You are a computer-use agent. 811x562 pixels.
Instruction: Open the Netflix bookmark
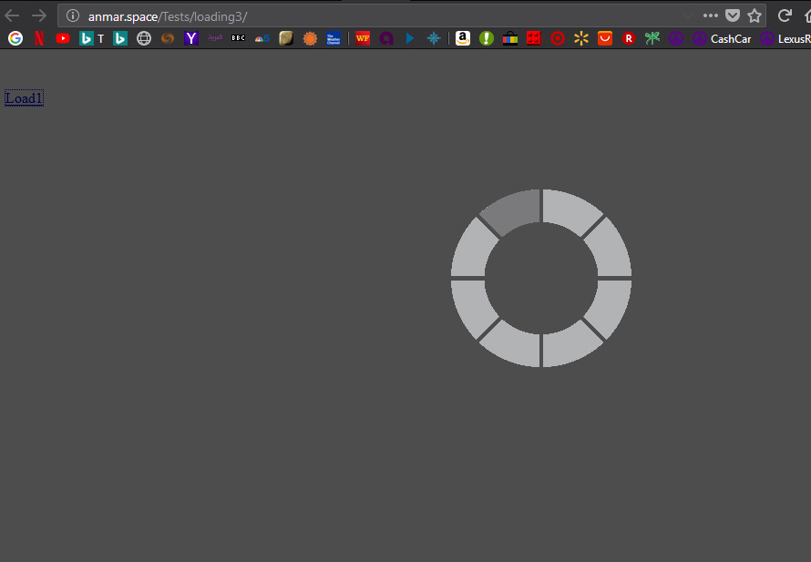tap(39, 38)
